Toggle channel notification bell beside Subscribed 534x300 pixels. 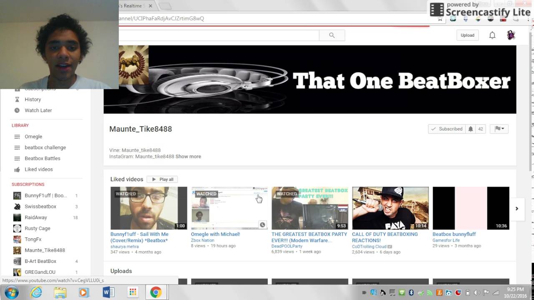pyautogui.click(x=471, y=129)
